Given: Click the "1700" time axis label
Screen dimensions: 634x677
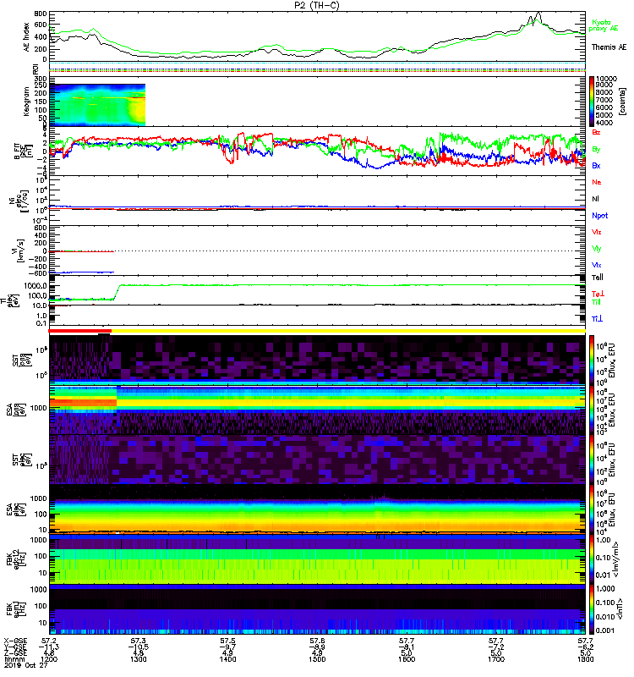Looking at the screenshot, I should click(x=495, y=659).
